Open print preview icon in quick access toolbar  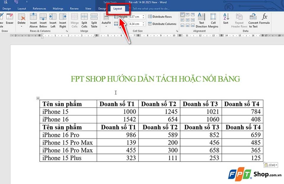point(6,2)
